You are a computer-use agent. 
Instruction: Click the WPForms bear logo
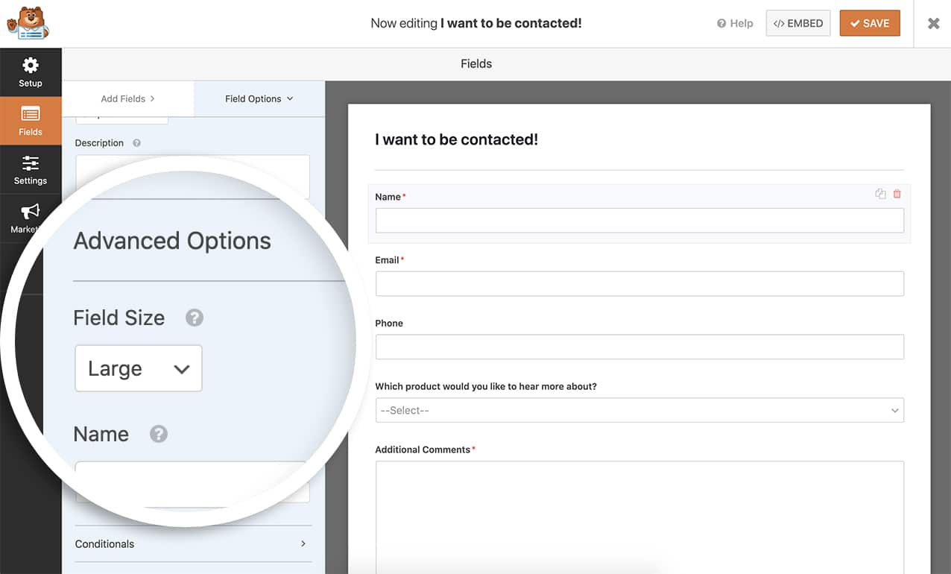pos(28,23)
